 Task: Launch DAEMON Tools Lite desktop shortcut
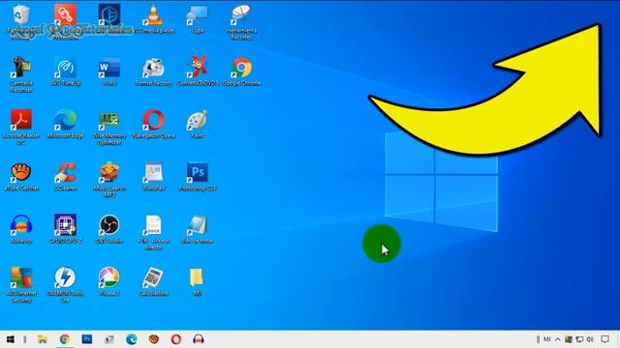coord(65,277)
